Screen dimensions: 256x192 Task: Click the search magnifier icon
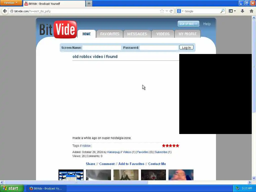tap(222, 11)
